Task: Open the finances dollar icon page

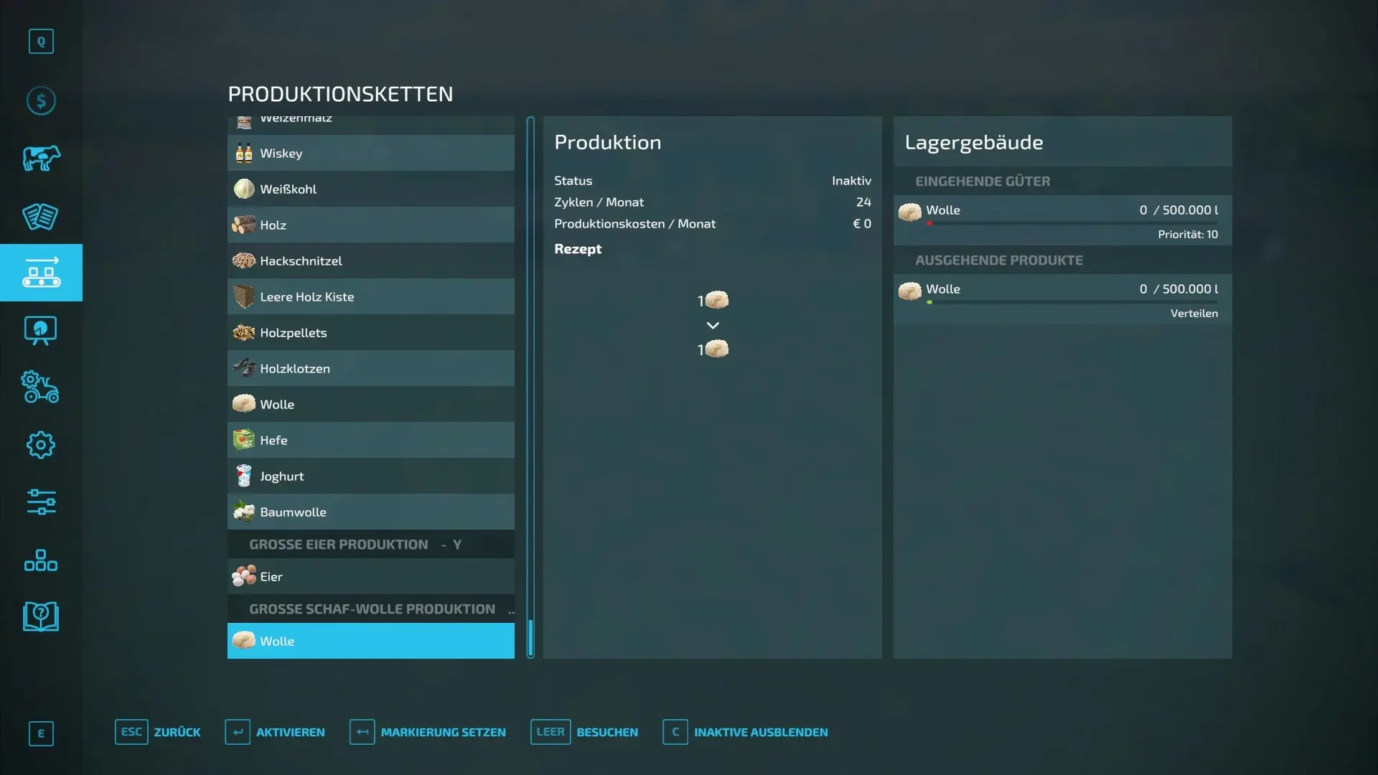Action: (41, 100)
